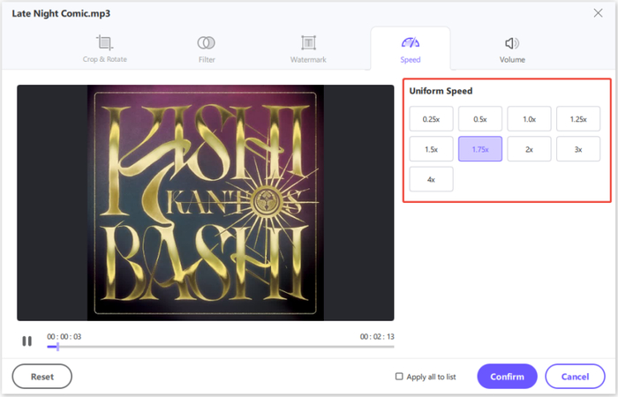Click the seek bar track midpoint
618x397 pixels.
click(x=221, y=347)
